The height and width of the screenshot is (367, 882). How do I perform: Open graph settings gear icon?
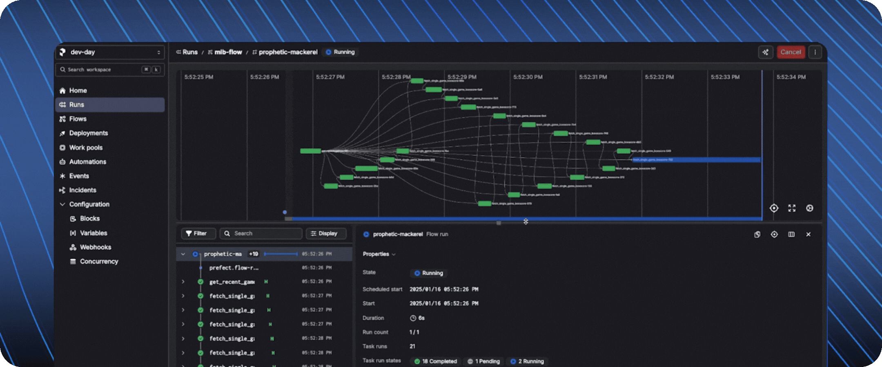click(x=809, y=208)
